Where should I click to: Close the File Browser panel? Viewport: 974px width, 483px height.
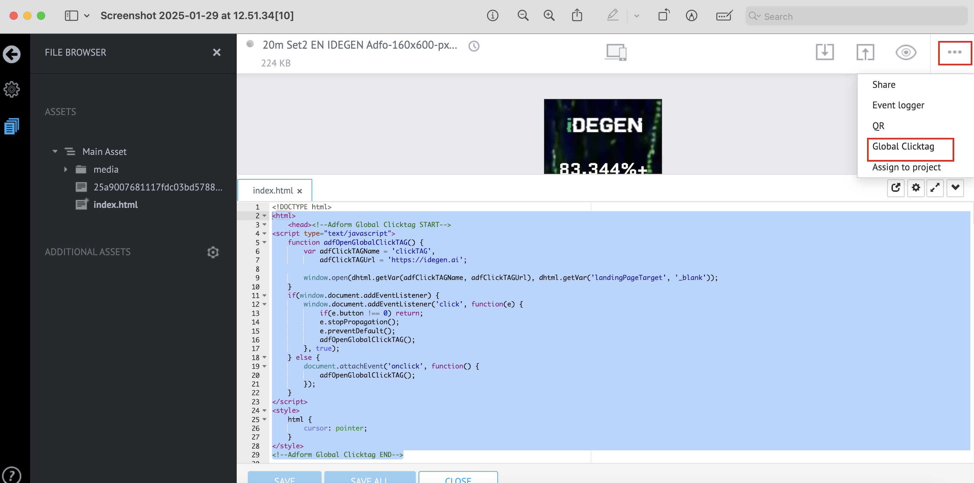pyautogui.click(x=217, y=53)
